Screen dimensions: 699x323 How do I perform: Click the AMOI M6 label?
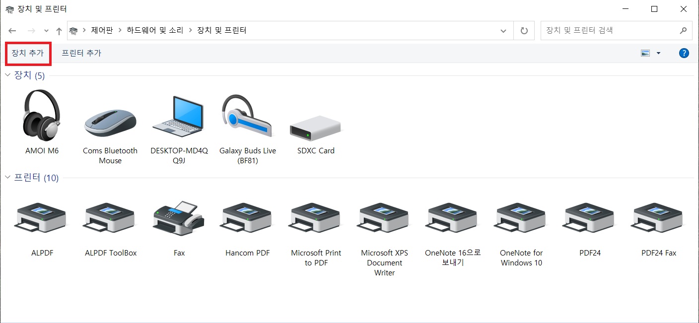point(42,151)
